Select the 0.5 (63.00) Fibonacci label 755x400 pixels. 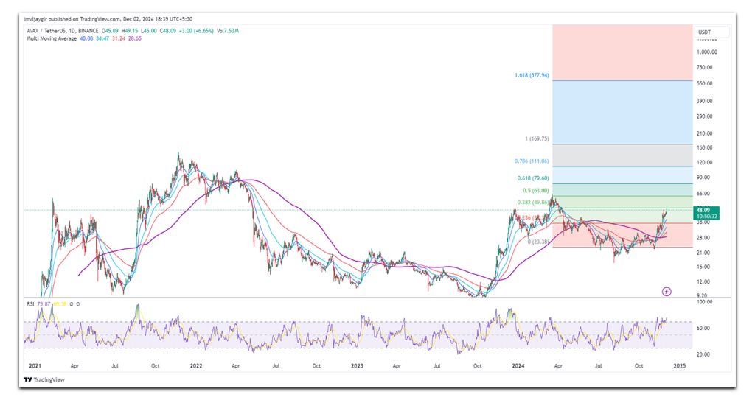click(x=536, y=191)
